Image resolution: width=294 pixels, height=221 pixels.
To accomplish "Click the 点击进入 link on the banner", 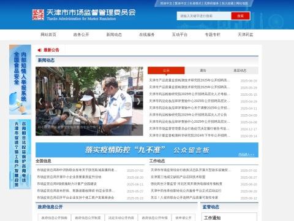I will 246,154.
